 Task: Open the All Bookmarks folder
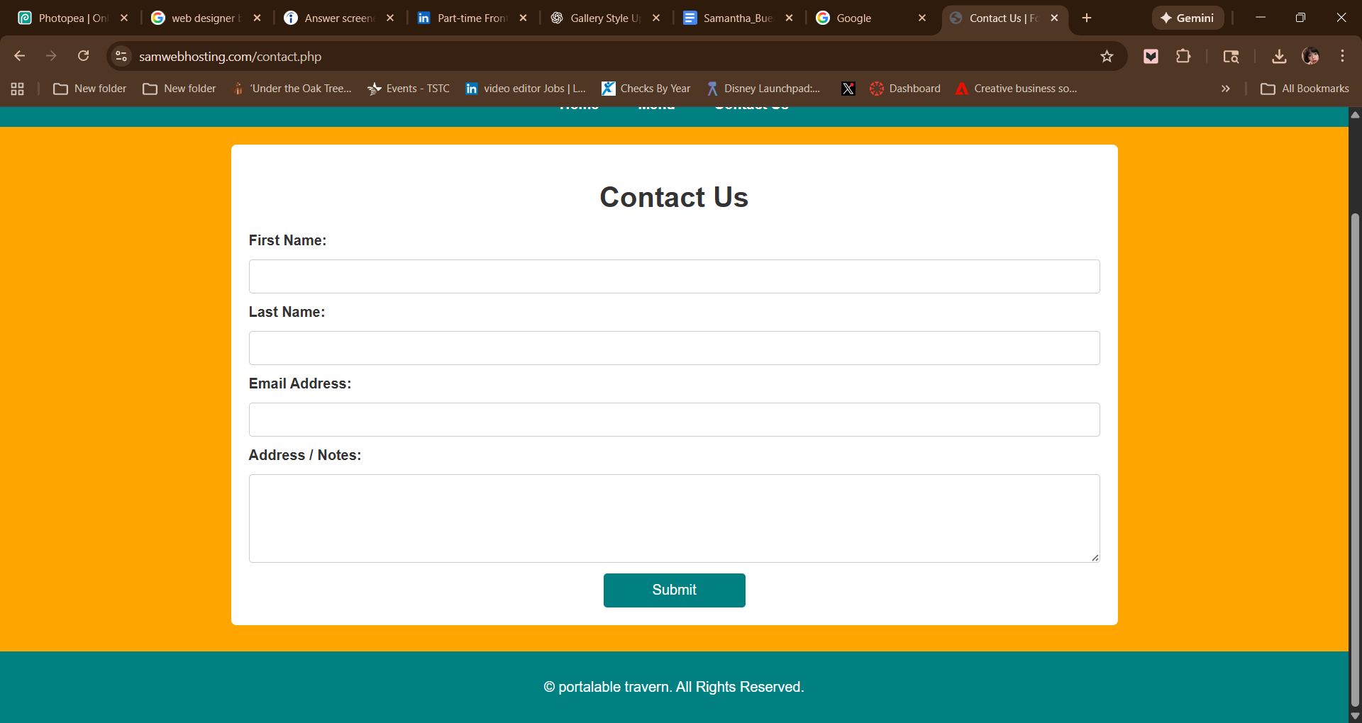(x=1305, y=89)
